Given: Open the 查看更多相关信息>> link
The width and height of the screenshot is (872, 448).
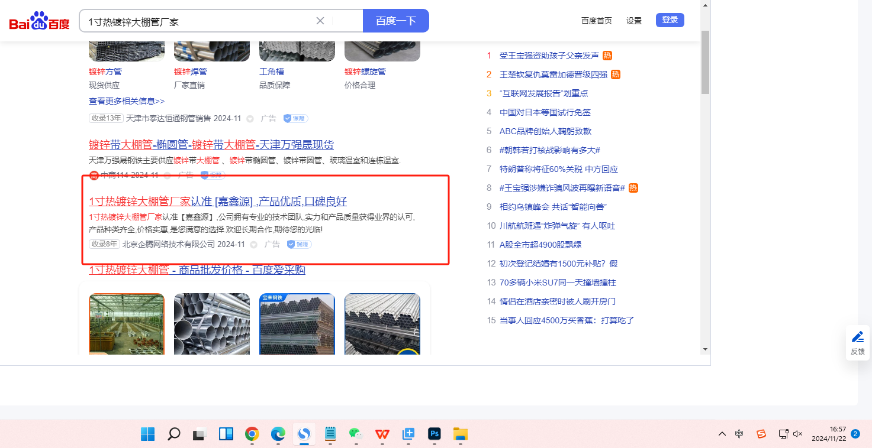Looking at the screenshot, I should (x=127, y=101).
